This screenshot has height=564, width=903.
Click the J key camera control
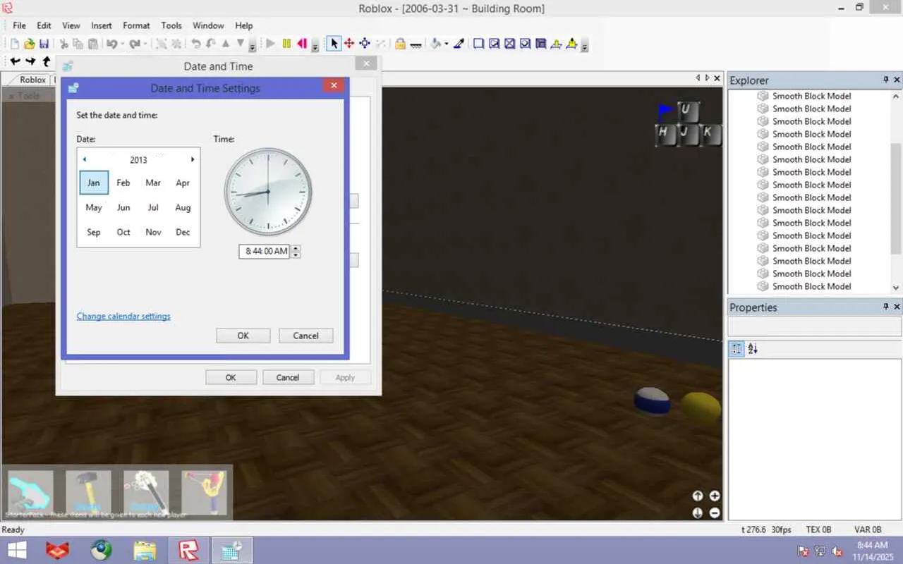point(688,135)
